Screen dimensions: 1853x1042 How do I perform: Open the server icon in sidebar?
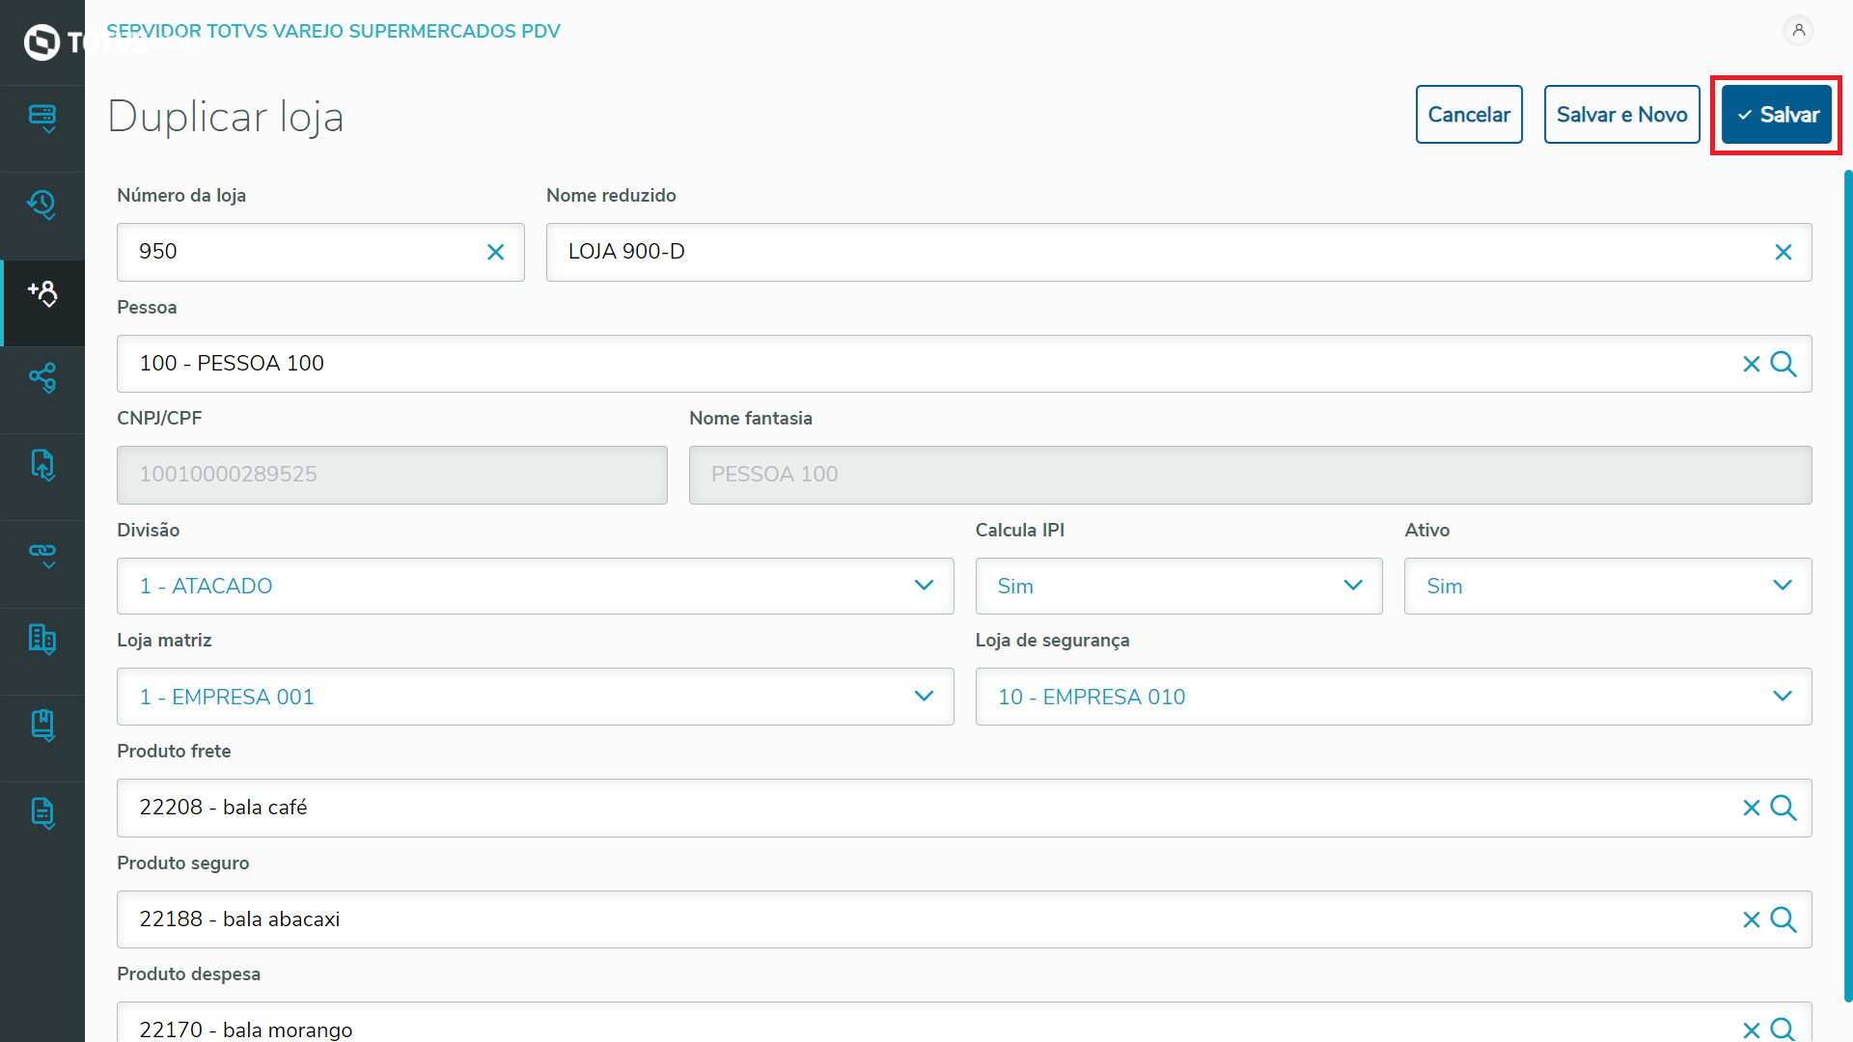pos(42,118)
